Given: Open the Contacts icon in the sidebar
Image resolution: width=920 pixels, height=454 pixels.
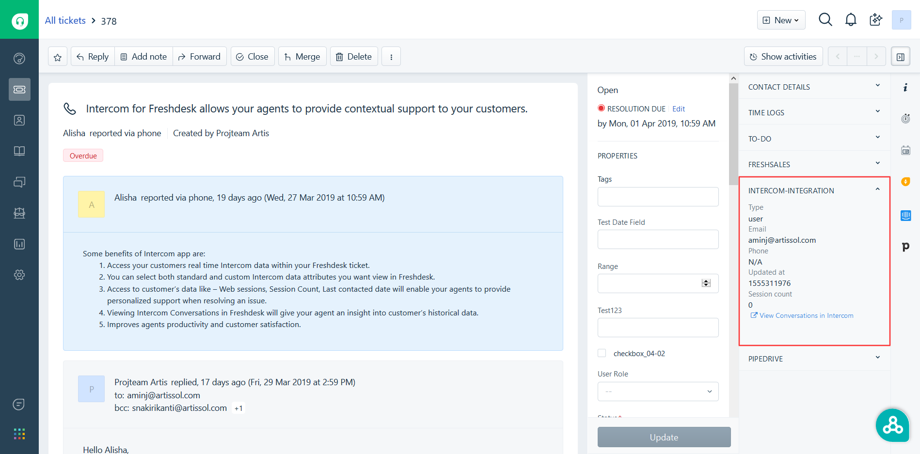Looking at the screenshot, I should pyautogui.click(x=19, y=120).
